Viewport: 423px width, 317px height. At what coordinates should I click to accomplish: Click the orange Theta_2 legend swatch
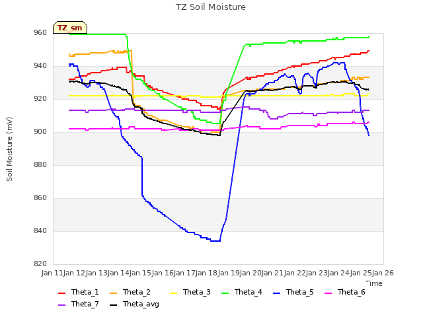[113, 293]
